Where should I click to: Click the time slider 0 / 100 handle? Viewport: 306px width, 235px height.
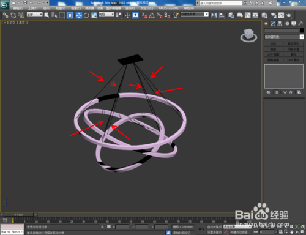(18, 215)
